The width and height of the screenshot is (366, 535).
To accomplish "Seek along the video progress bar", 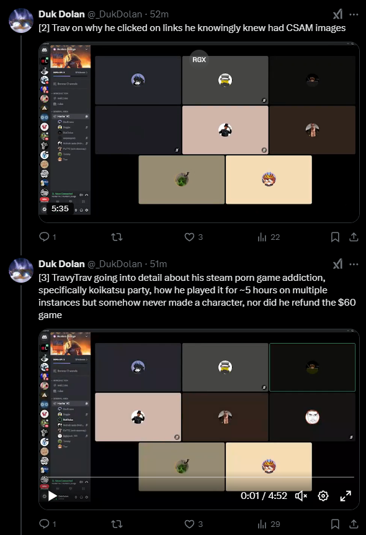I will 199,477.
